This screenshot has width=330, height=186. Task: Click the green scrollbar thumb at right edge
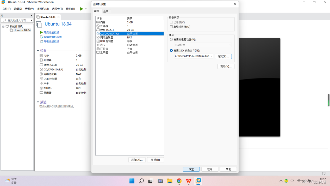coord(329,100)
